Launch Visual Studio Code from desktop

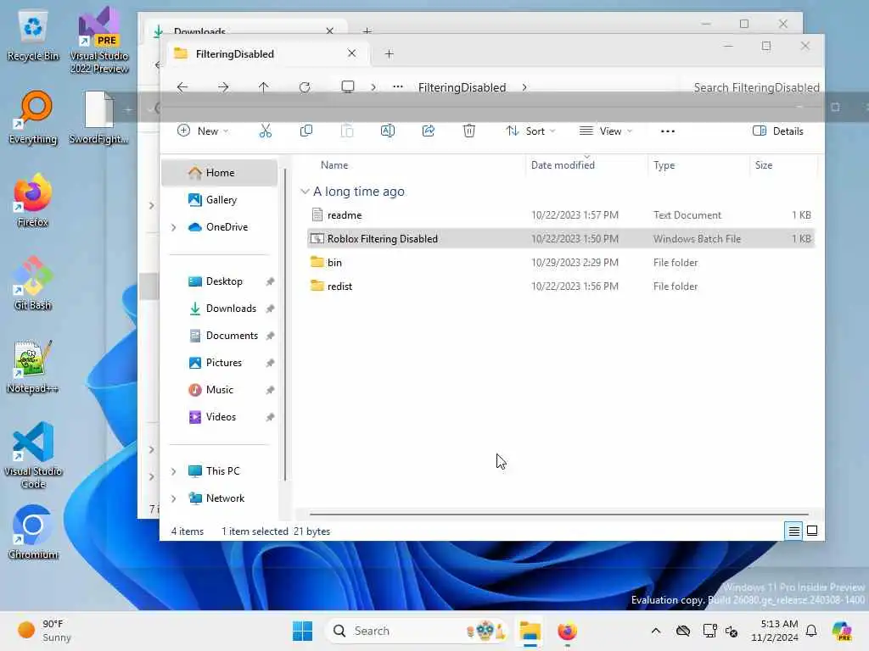point(33,455)
